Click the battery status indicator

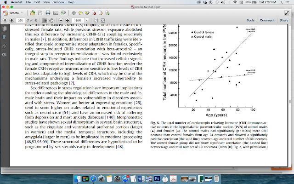(251, 2)
